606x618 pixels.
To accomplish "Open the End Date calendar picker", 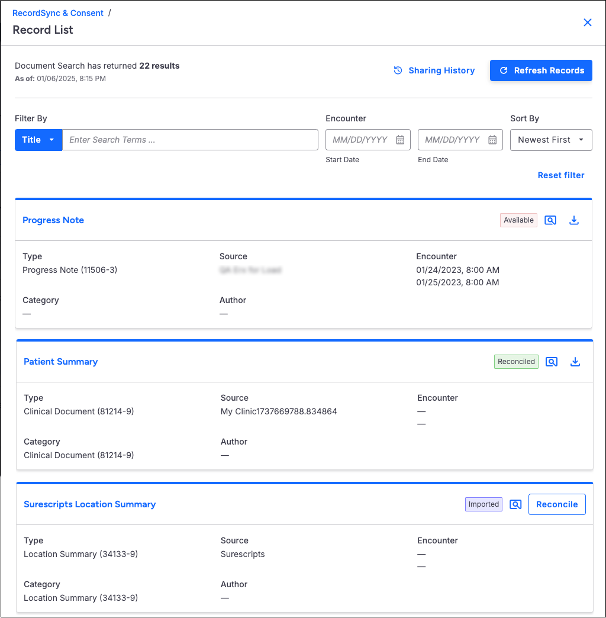I will click(492, 140).
